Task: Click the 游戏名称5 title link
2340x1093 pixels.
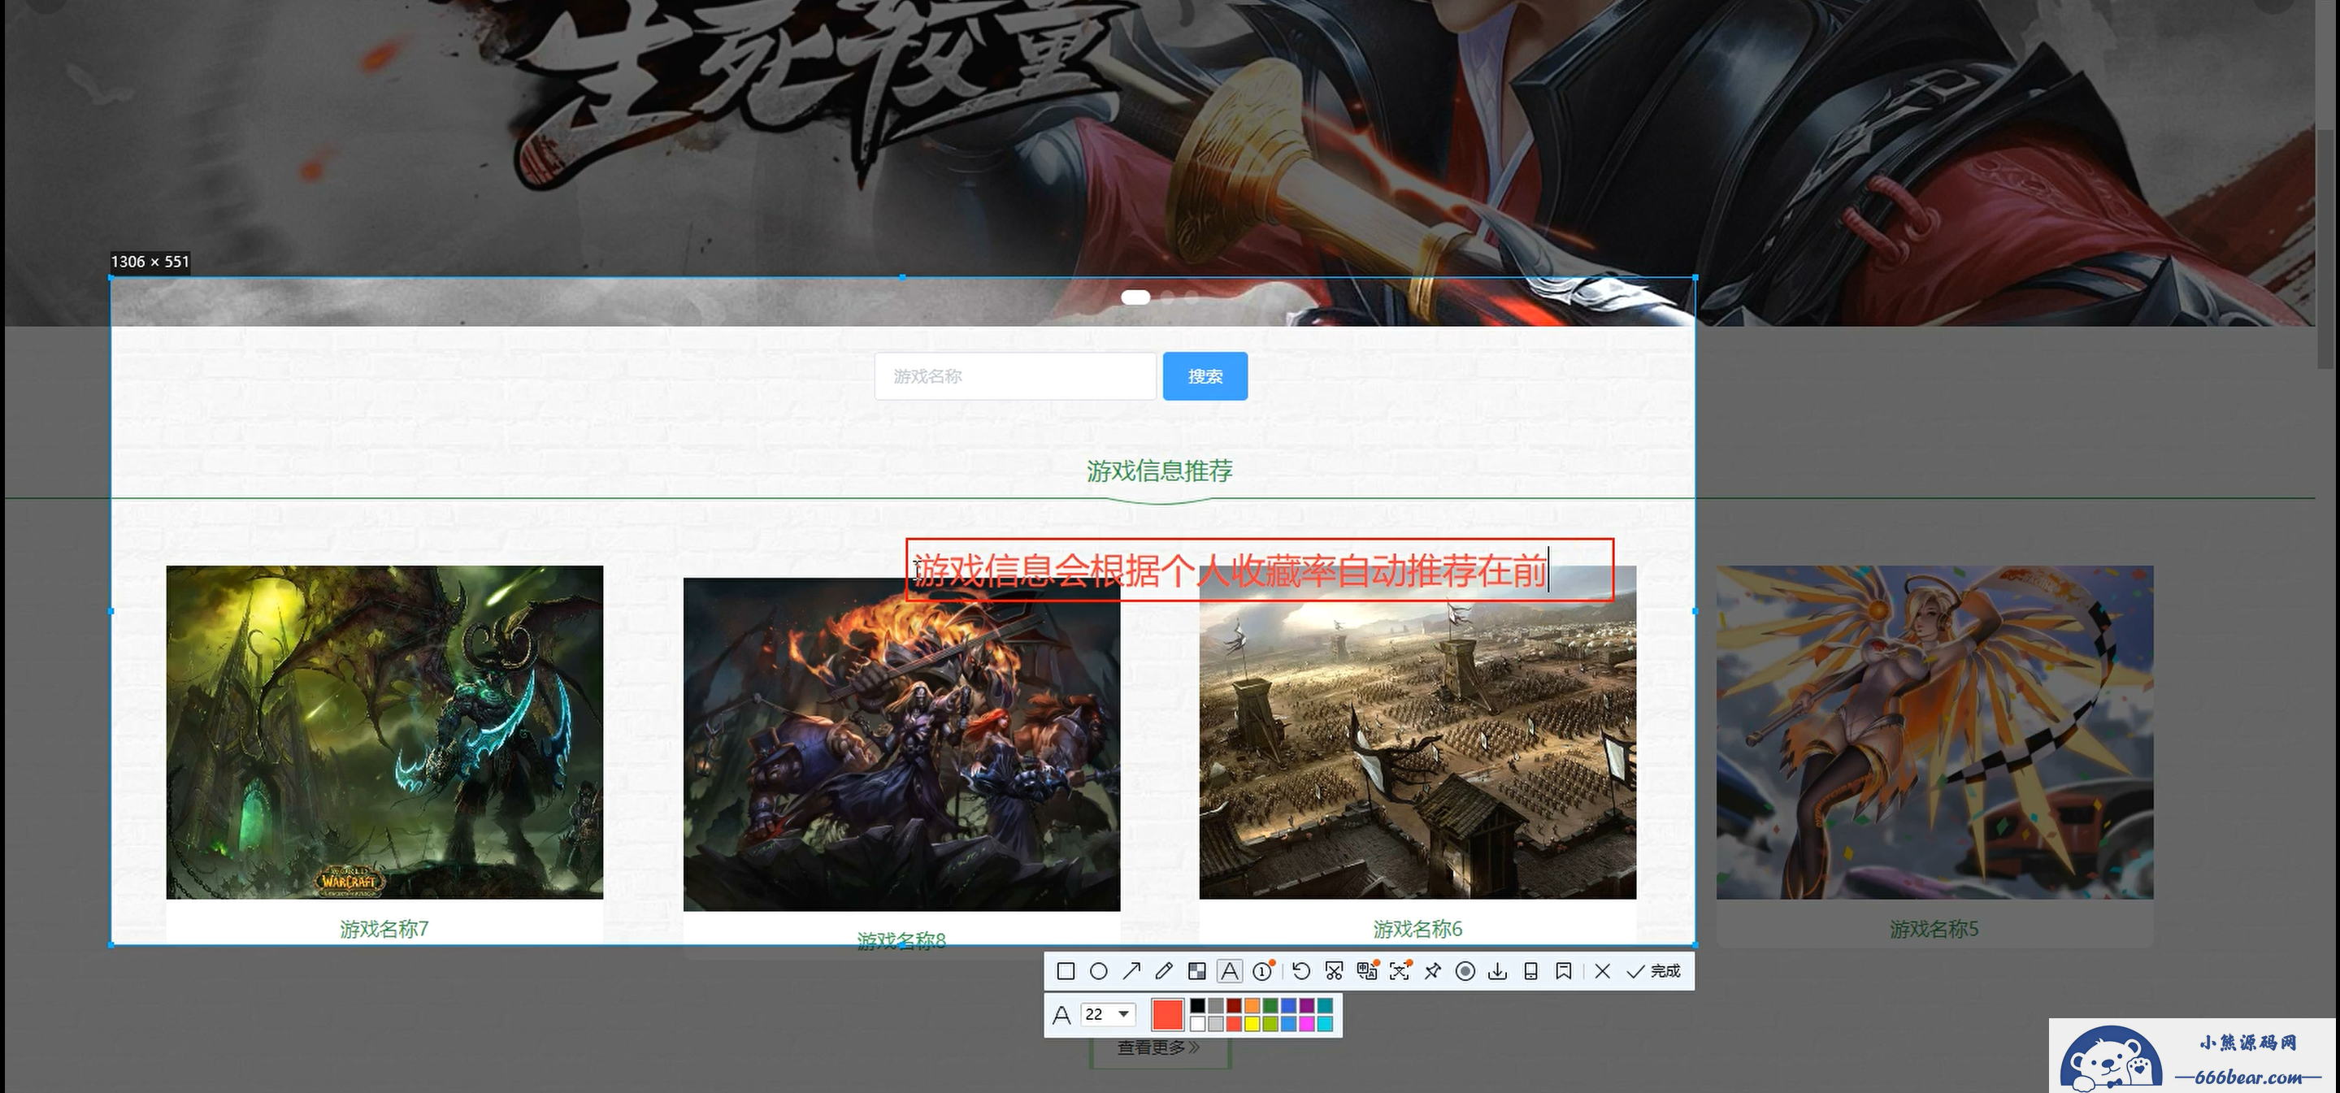Action: tap(1934, 929)
